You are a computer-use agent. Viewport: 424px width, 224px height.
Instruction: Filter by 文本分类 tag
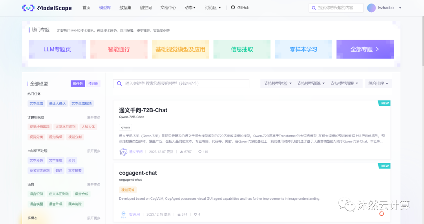click(x=36, y=160)
